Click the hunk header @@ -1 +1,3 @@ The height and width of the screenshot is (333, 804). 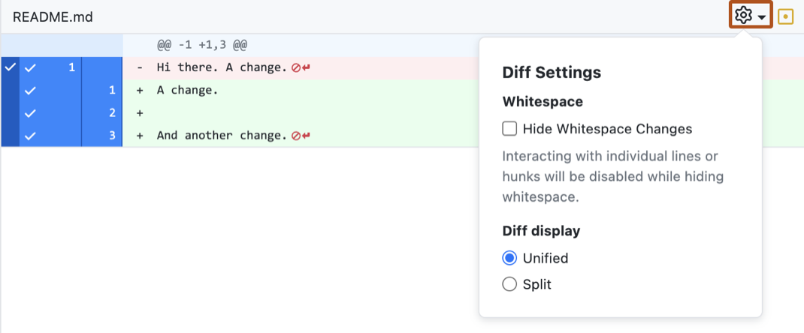[202, 45]
